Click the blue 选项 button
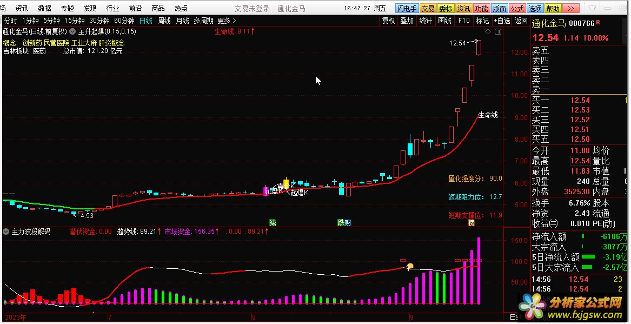The image size is (631, 324). [x=535, y=9]
